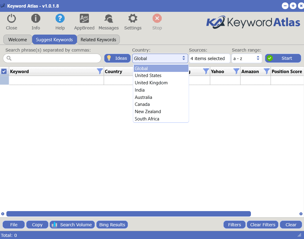Click the Yahoo column filter icon
This screenshot has width=304, height=239.
tap(236, 72)
